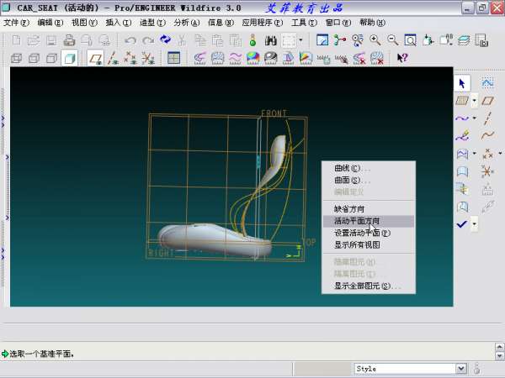Open the Style selection filter combo box
Viewport: 505px width, 378px height.
(410, 369)
